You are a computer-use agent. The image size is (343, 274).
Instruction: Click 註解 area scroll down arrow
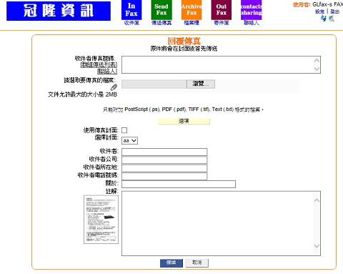point(317,246)
